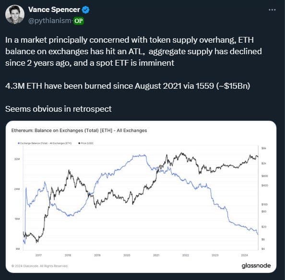Click the glassnode logo in chart
The height and width of the screenshot is (280, 285).
tap(256, 266)
